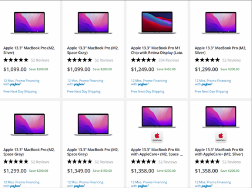Open $1,099.00 Space Gray MacBook Pro title
Viewport: 252px width, 188px height.
coord(93,50)
